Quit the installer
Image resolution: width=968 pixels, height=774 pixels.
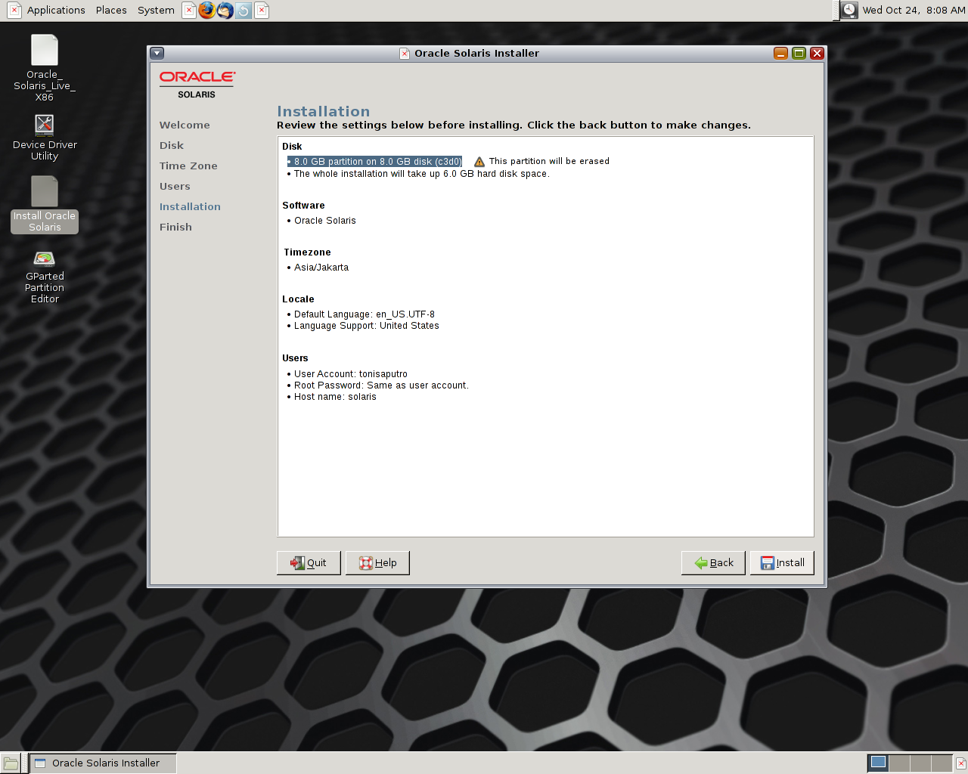(309, 562)
